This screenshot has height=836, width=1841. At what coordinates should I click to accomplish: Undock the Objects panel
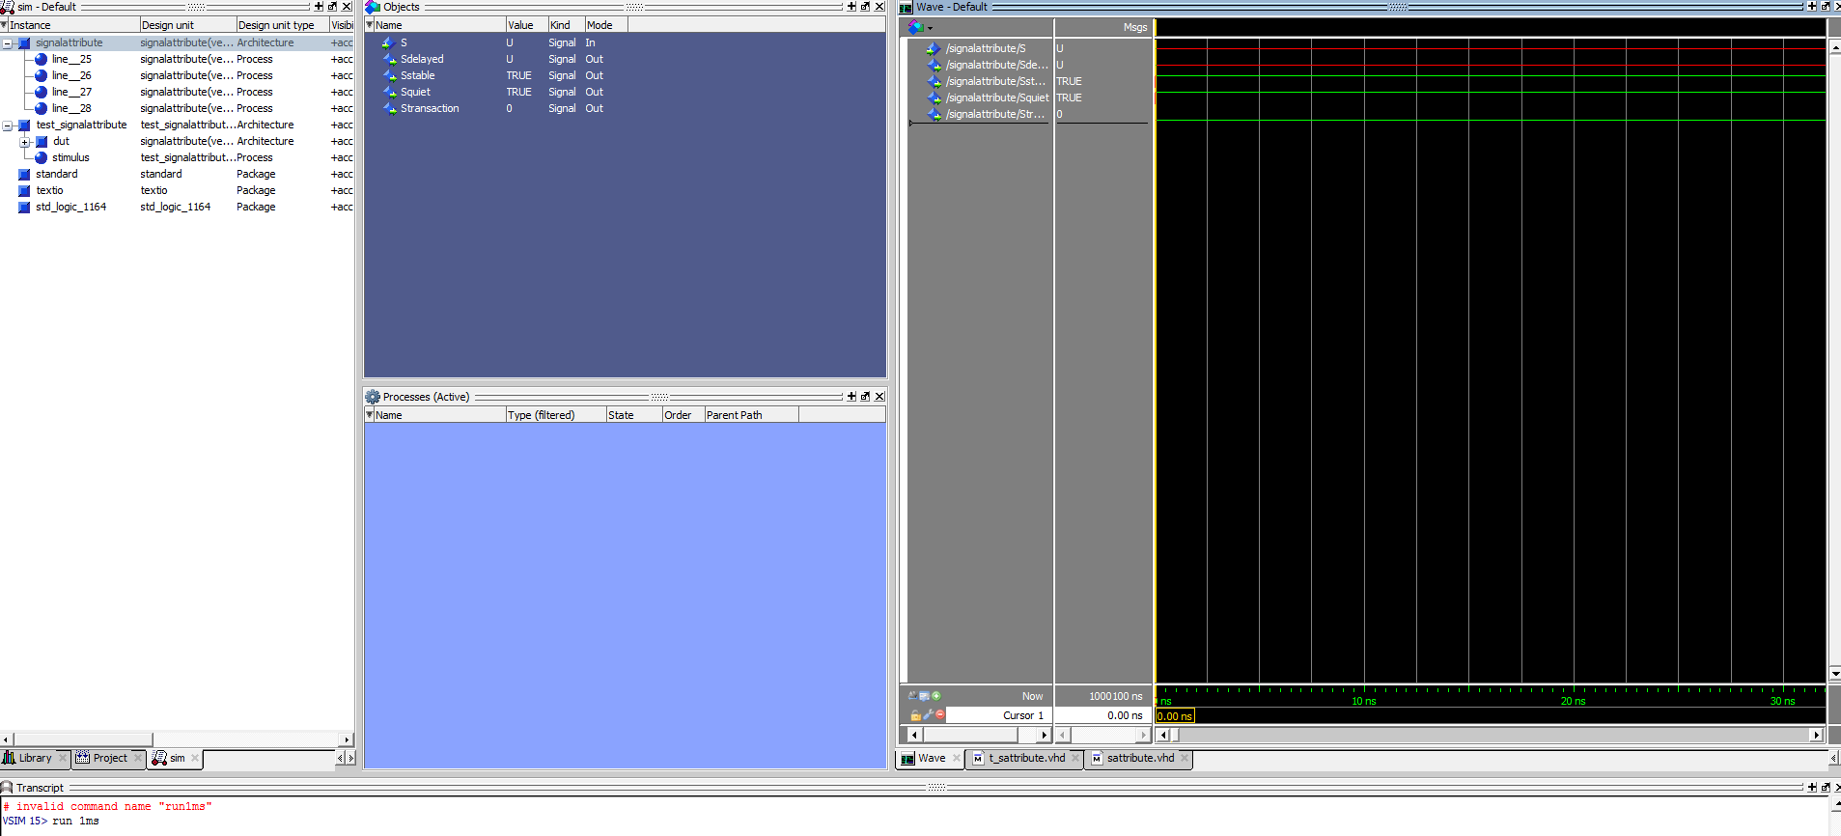coord(865,7)
